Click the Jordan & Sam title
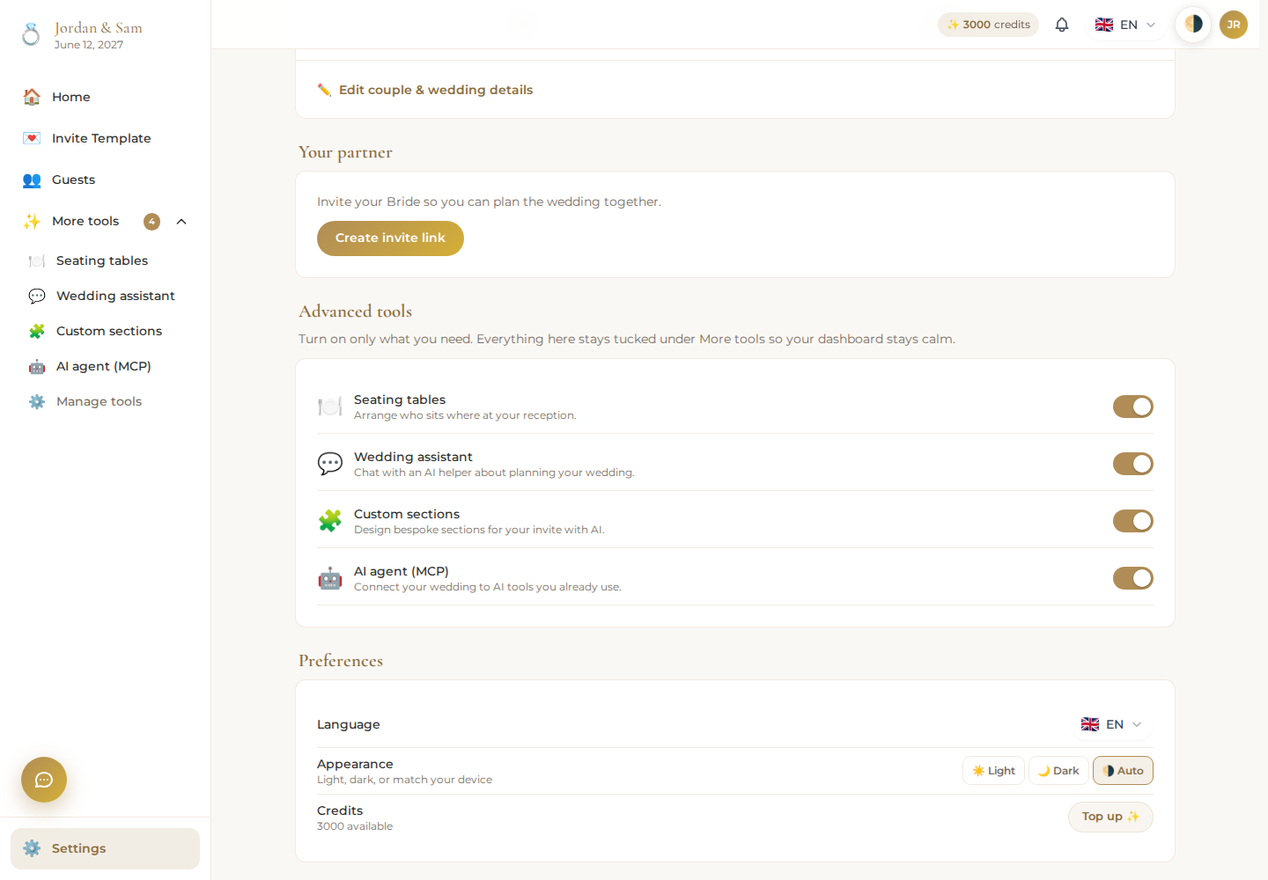Screen dimensions: 1268x880 [99, 28]
